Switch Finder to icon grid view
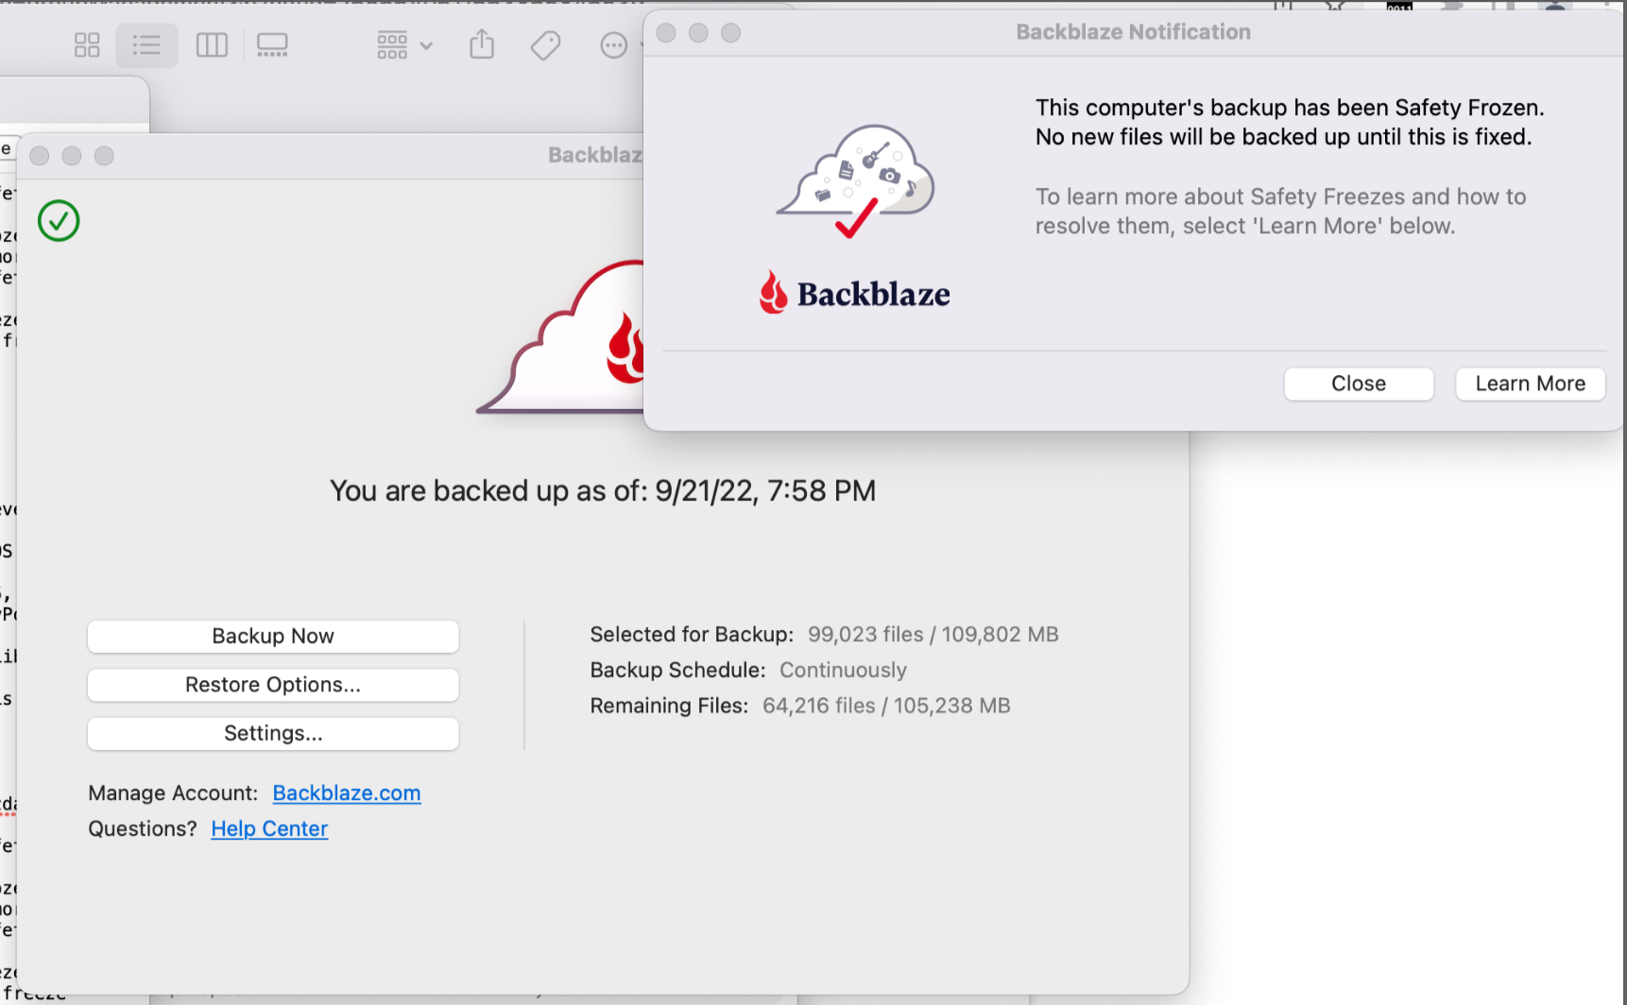The width and height of the screenshot is (1627, 1005). point(87,45)
